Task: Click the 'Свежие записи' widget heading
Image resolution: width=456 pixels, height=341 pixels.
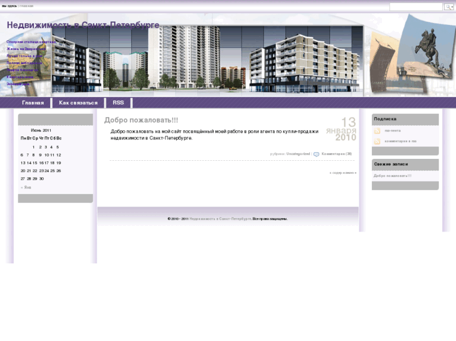Action: [391, 165]
